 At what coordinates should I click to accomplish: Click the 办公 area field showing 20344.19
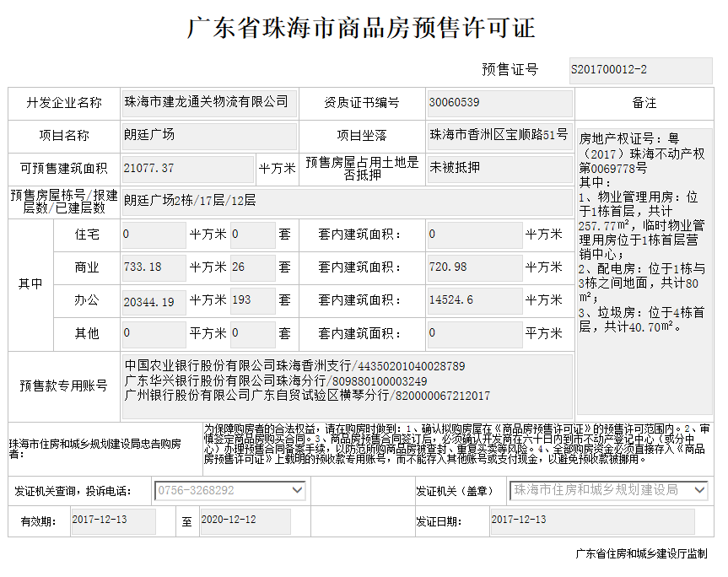click(x=154, y=300)
